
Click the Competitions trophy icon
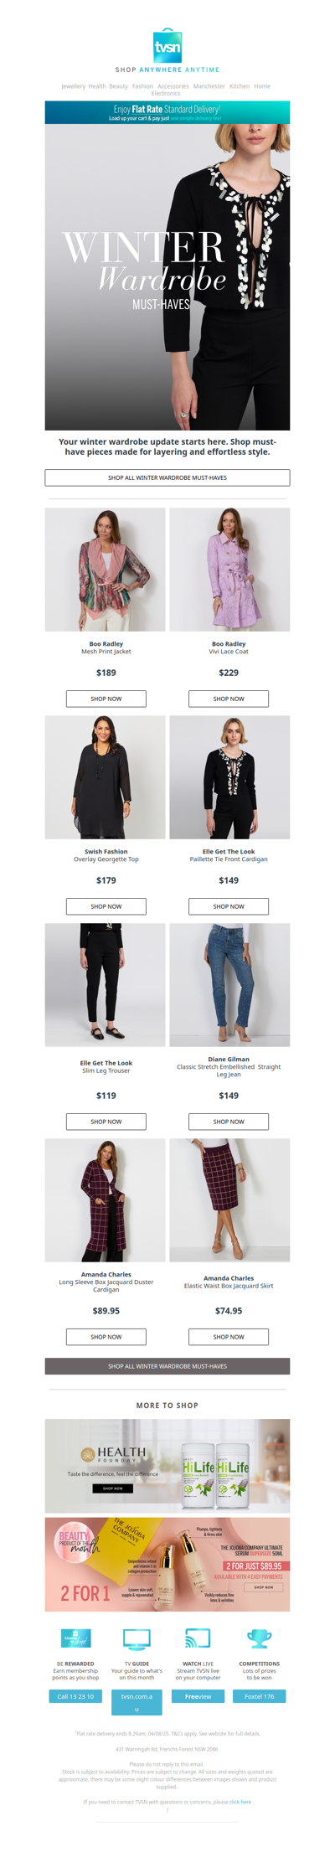[259, 1639]
